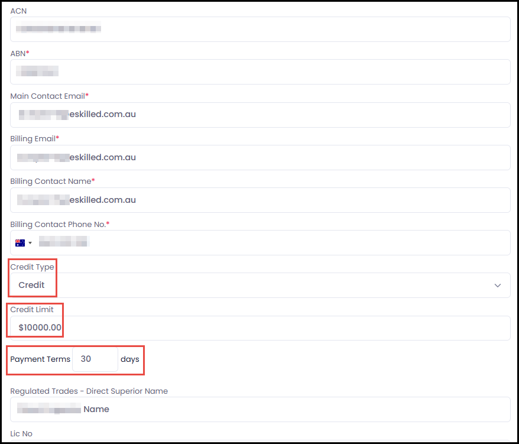Viewport: 519px width, 444px height.
Task: Click the Main Contact Email input field
Action: (x=260, y=115)
